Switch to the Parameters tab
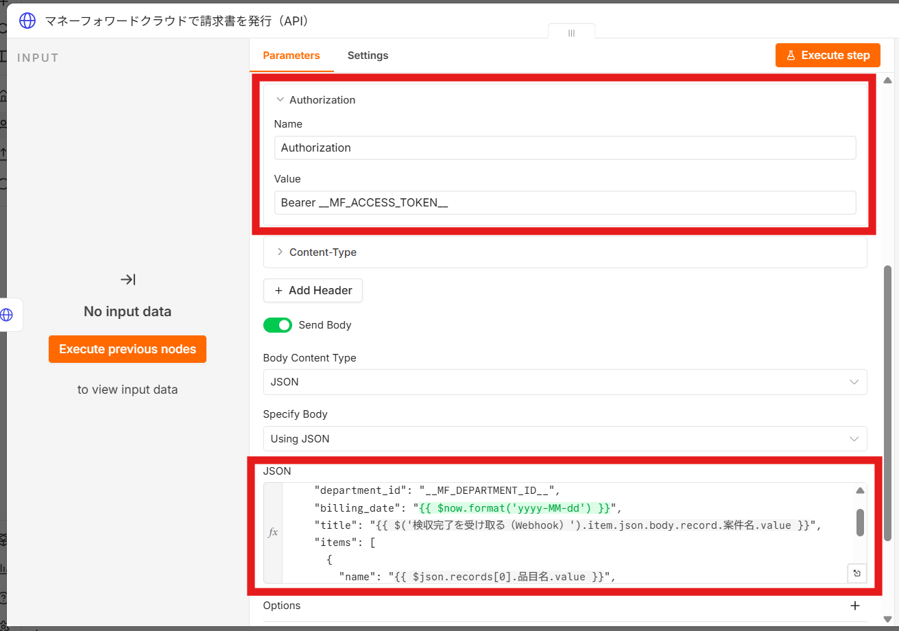 pyautogui.click(x=291, y=55)
